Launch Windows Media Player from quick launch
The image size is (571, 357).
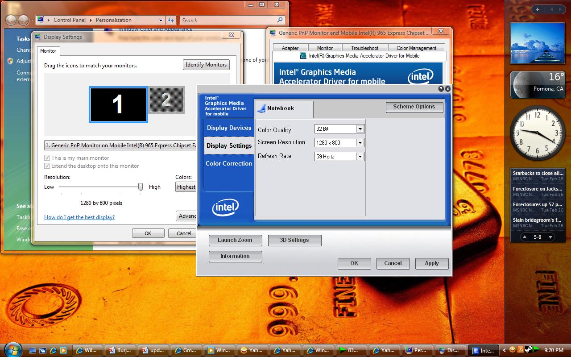coord(63,350)
